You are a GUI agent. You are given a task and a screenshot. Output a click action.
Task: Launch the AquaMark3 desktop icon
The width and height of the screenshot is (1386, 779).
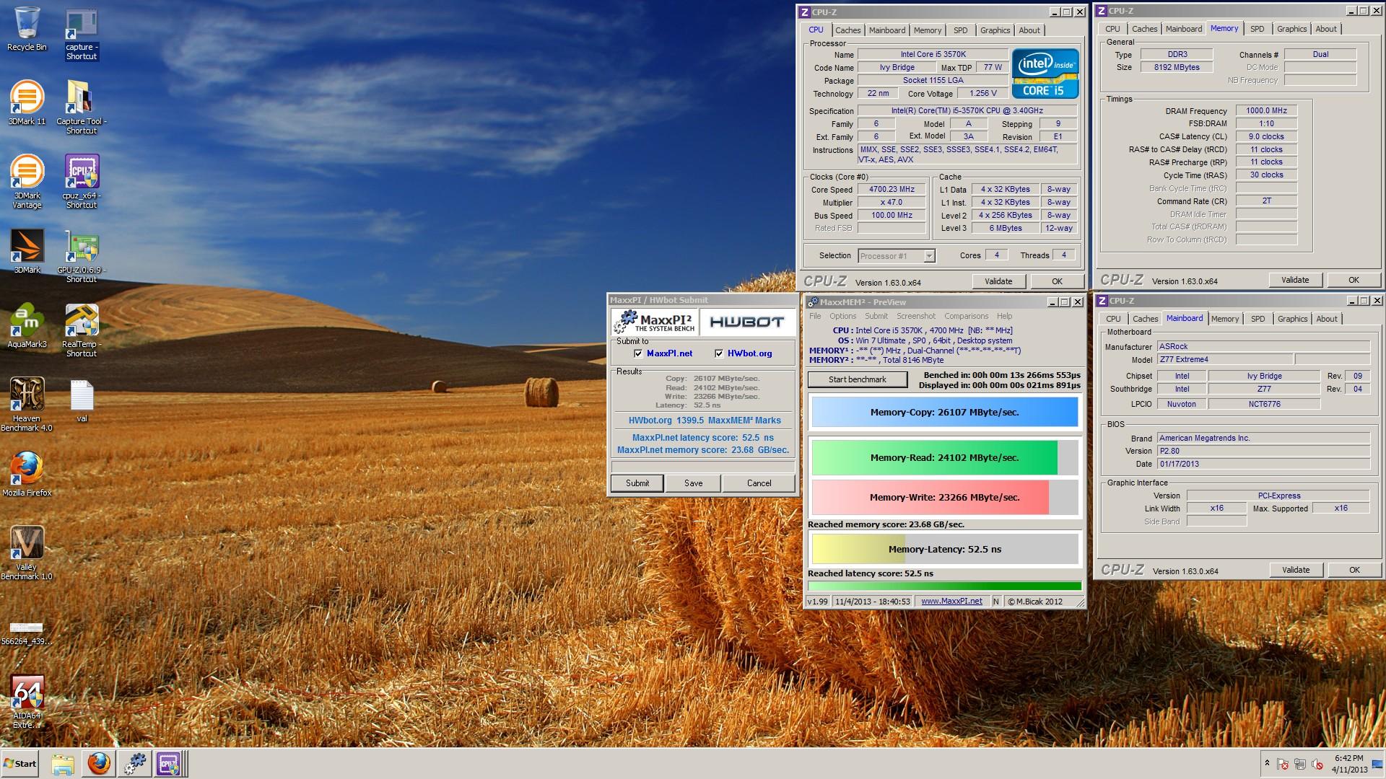coord(27,326)
